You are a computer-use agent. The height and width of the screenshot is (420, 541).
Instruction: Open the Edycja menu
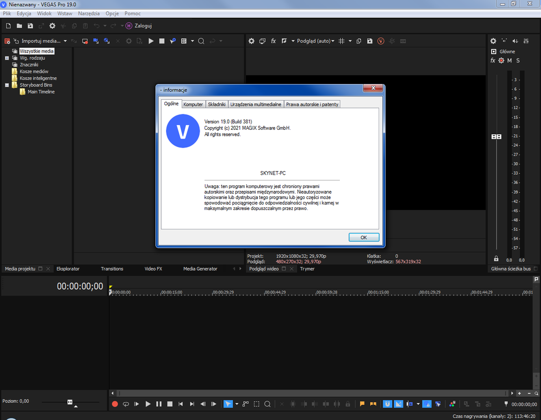coord(24,14)
